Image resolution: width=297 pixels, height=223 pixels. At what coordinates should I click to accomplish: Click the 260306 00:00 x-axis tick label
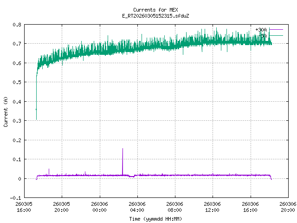tap(99, 207)
